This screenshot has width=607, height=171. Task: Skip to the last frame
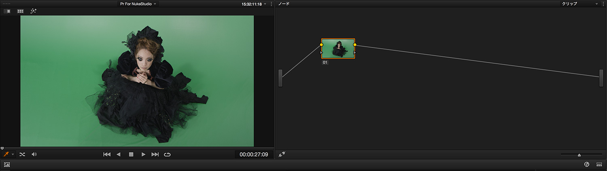pos(155,154)
